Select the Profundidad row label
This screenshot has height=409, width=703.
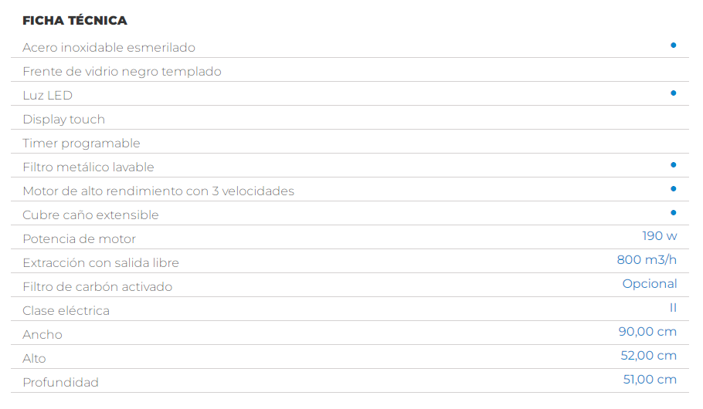click(60, 383)
